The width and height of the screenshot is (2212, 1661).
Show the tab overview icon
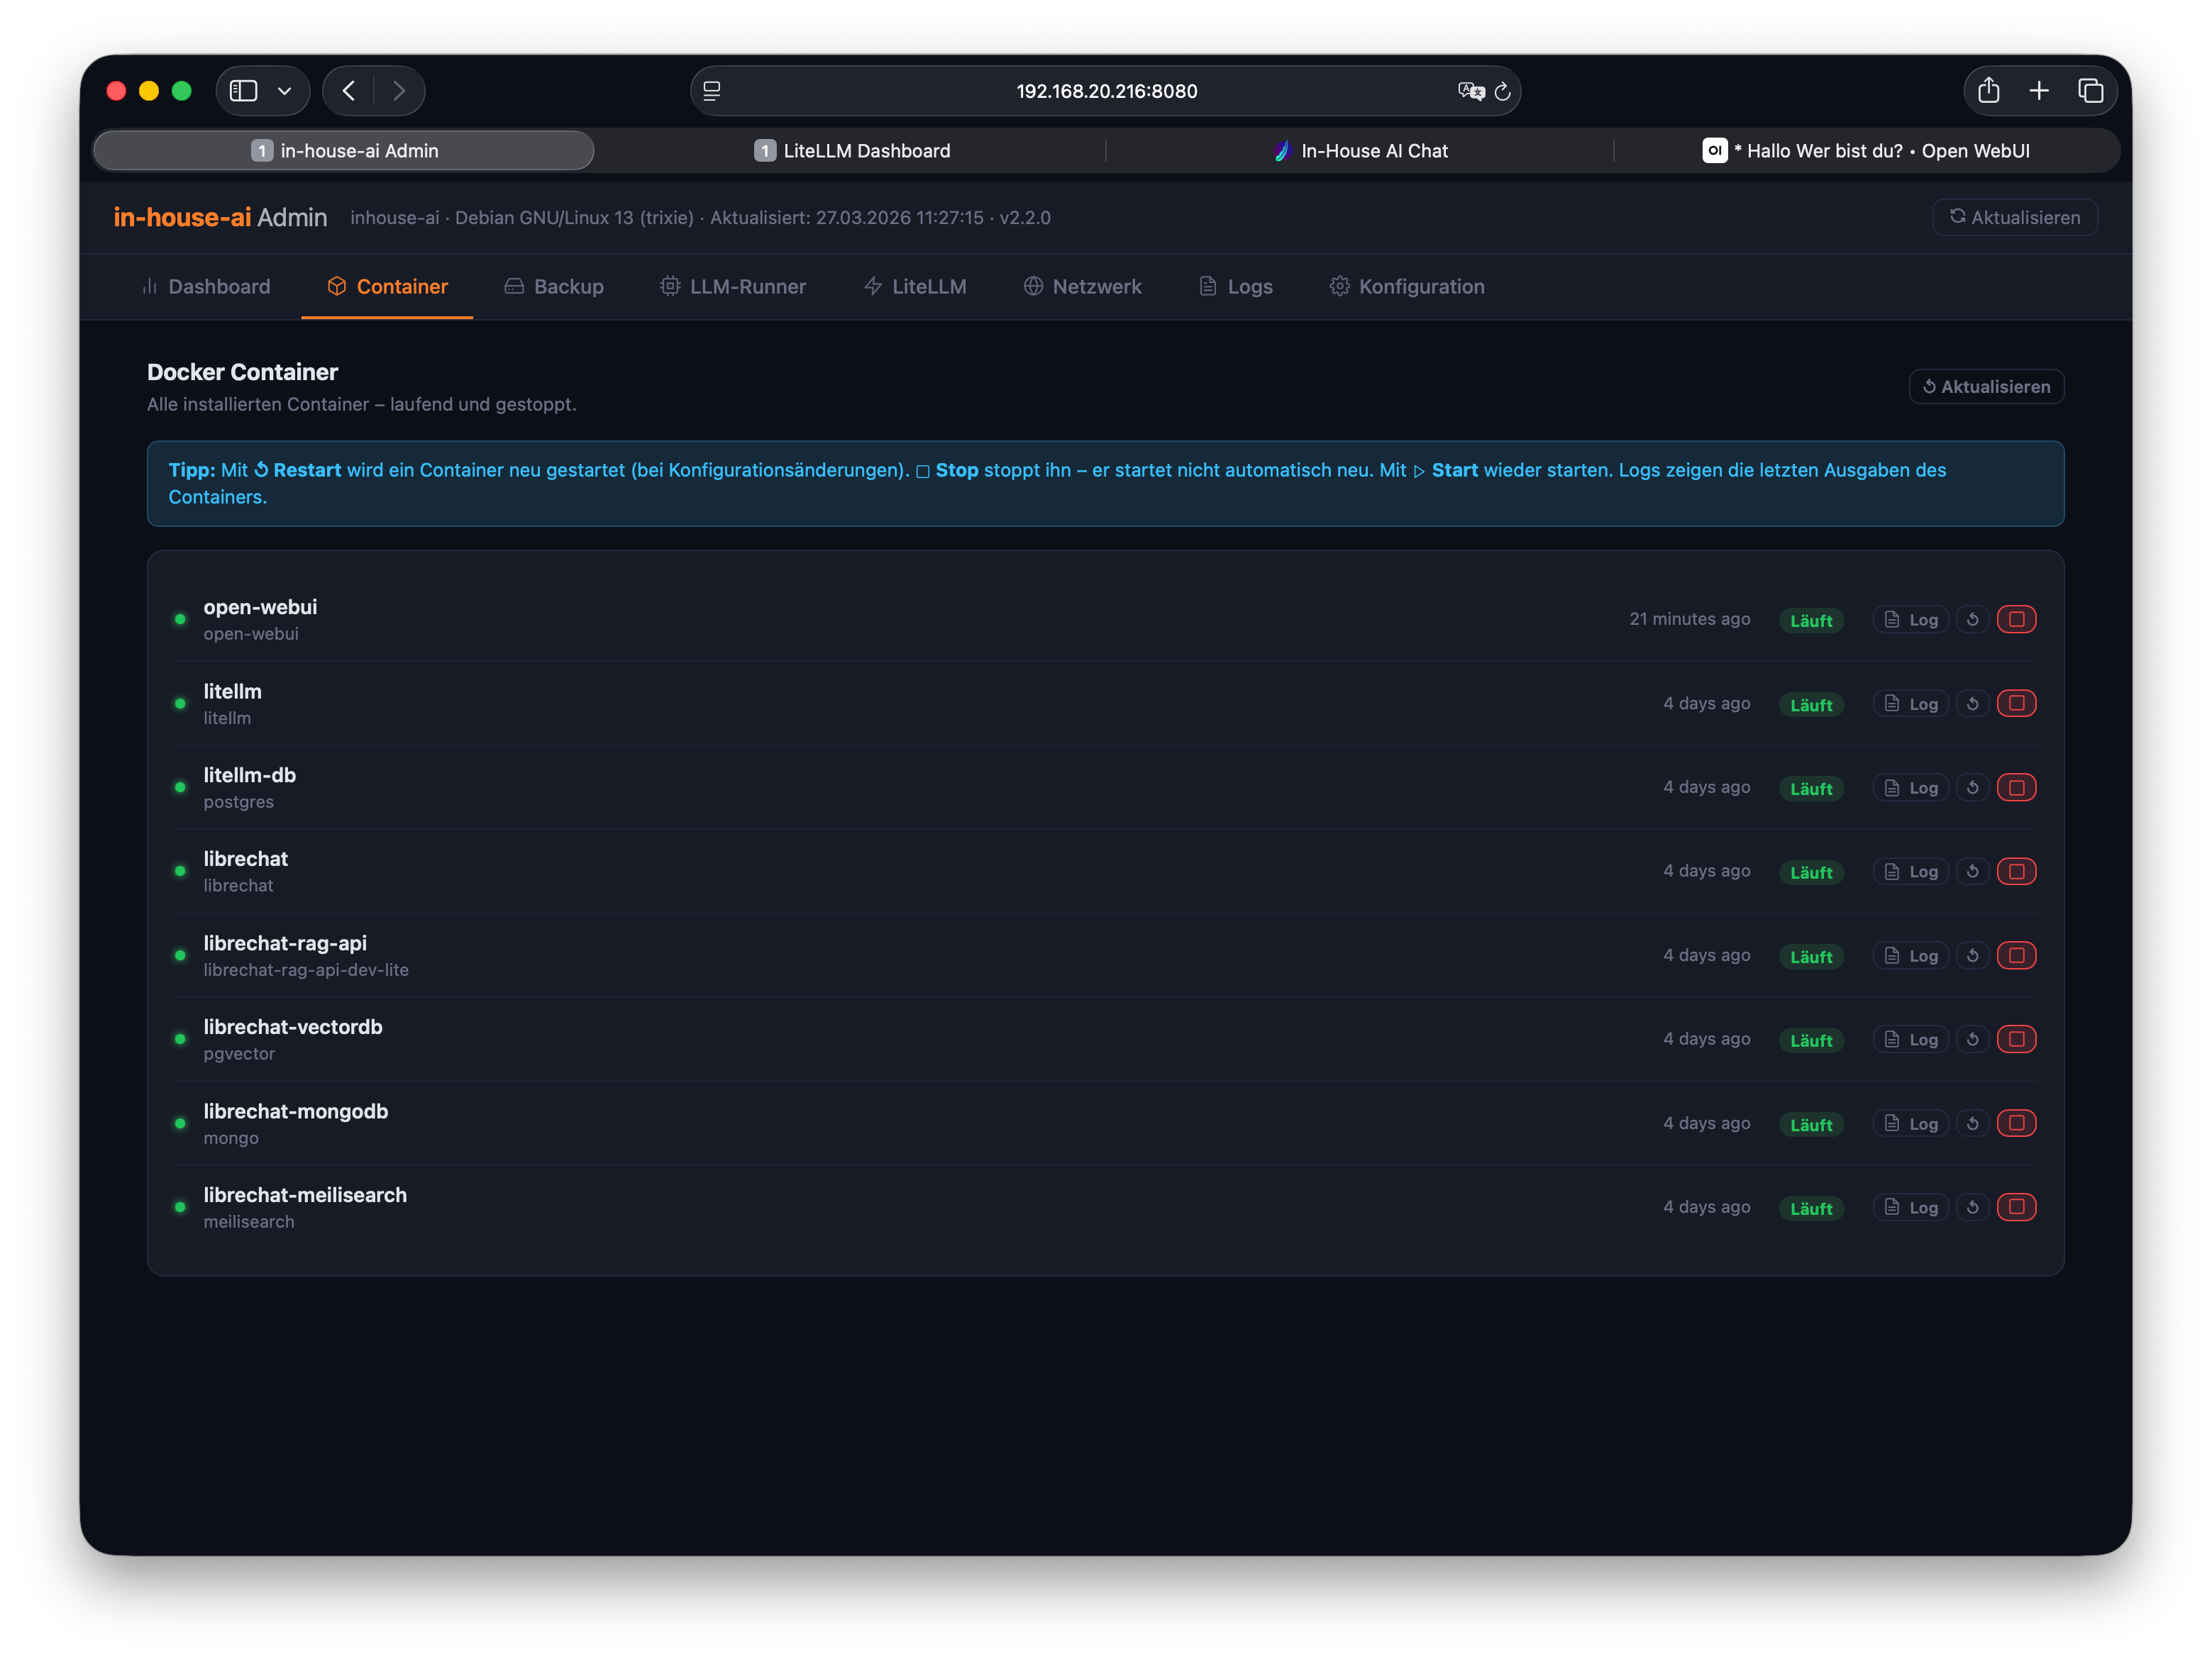click(x=2090, y=91)
